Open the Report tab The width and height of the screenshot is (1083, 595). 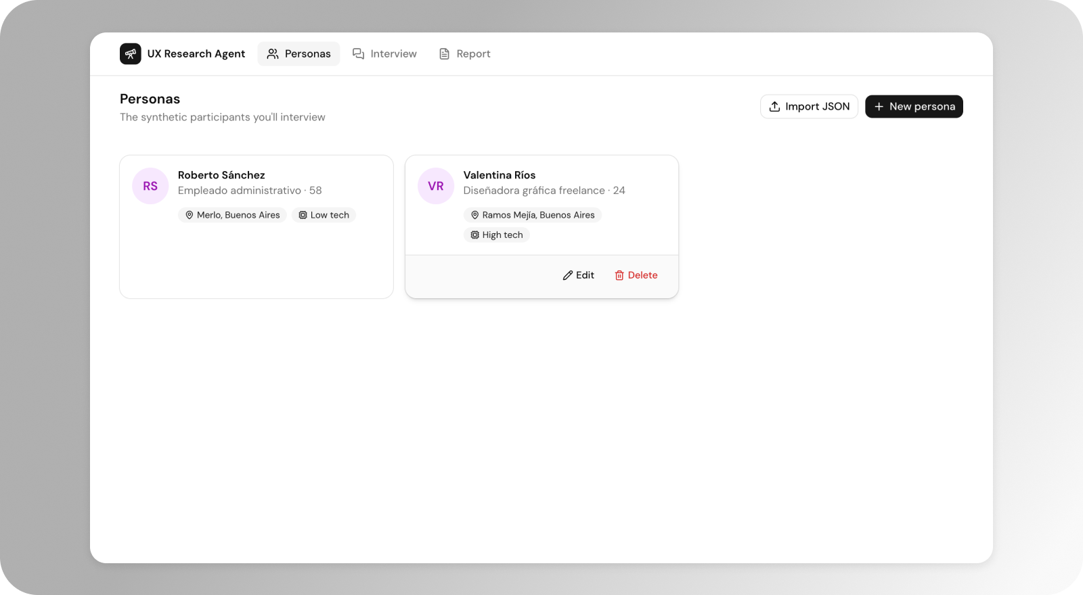[464, 53]
